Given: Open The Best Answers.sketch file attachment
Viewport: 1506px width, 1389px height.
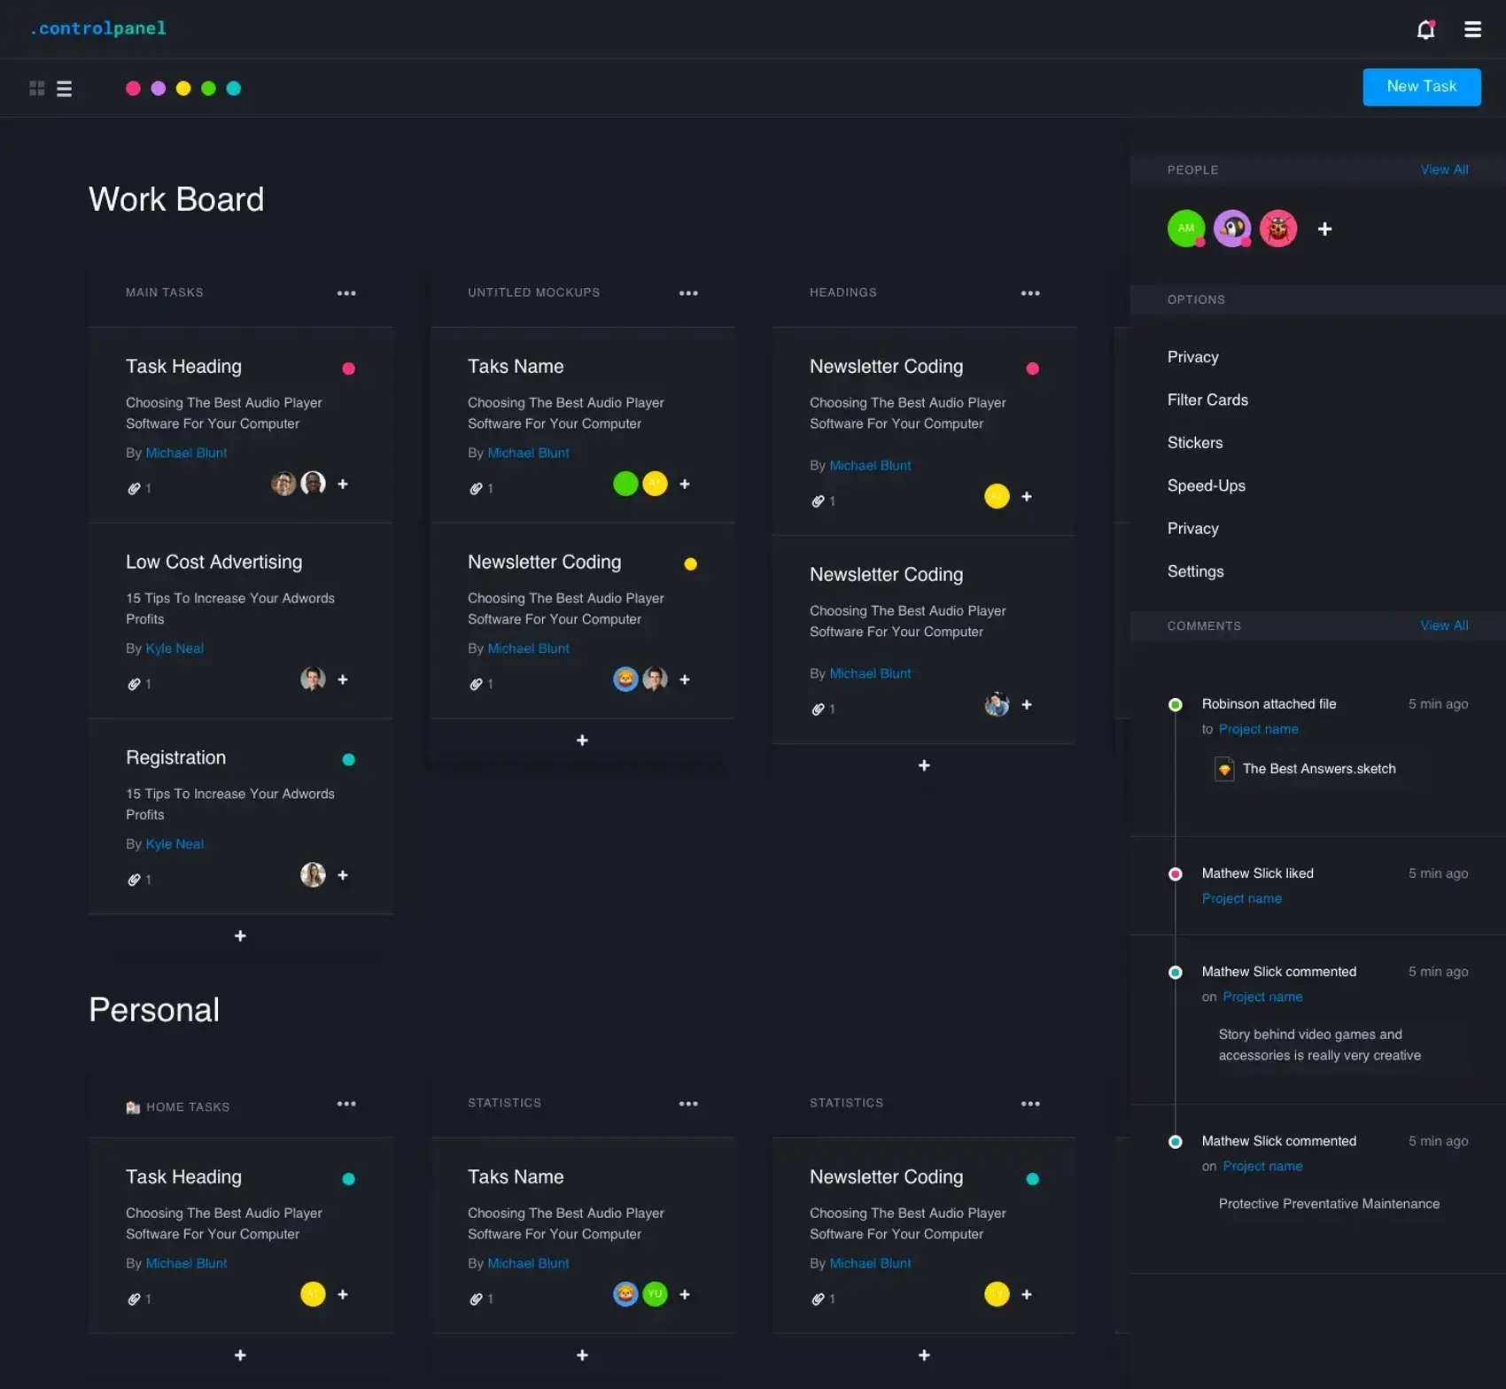Looking at the screenshot, I should coord(1317,769).
